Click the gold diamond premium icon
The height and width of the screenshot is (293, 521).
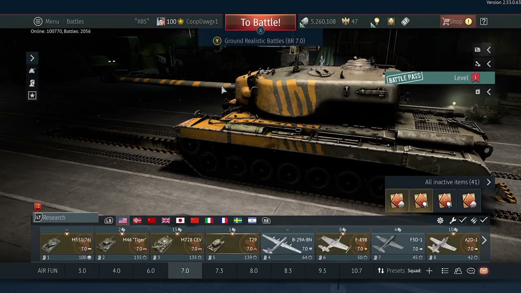pos(391,22)
